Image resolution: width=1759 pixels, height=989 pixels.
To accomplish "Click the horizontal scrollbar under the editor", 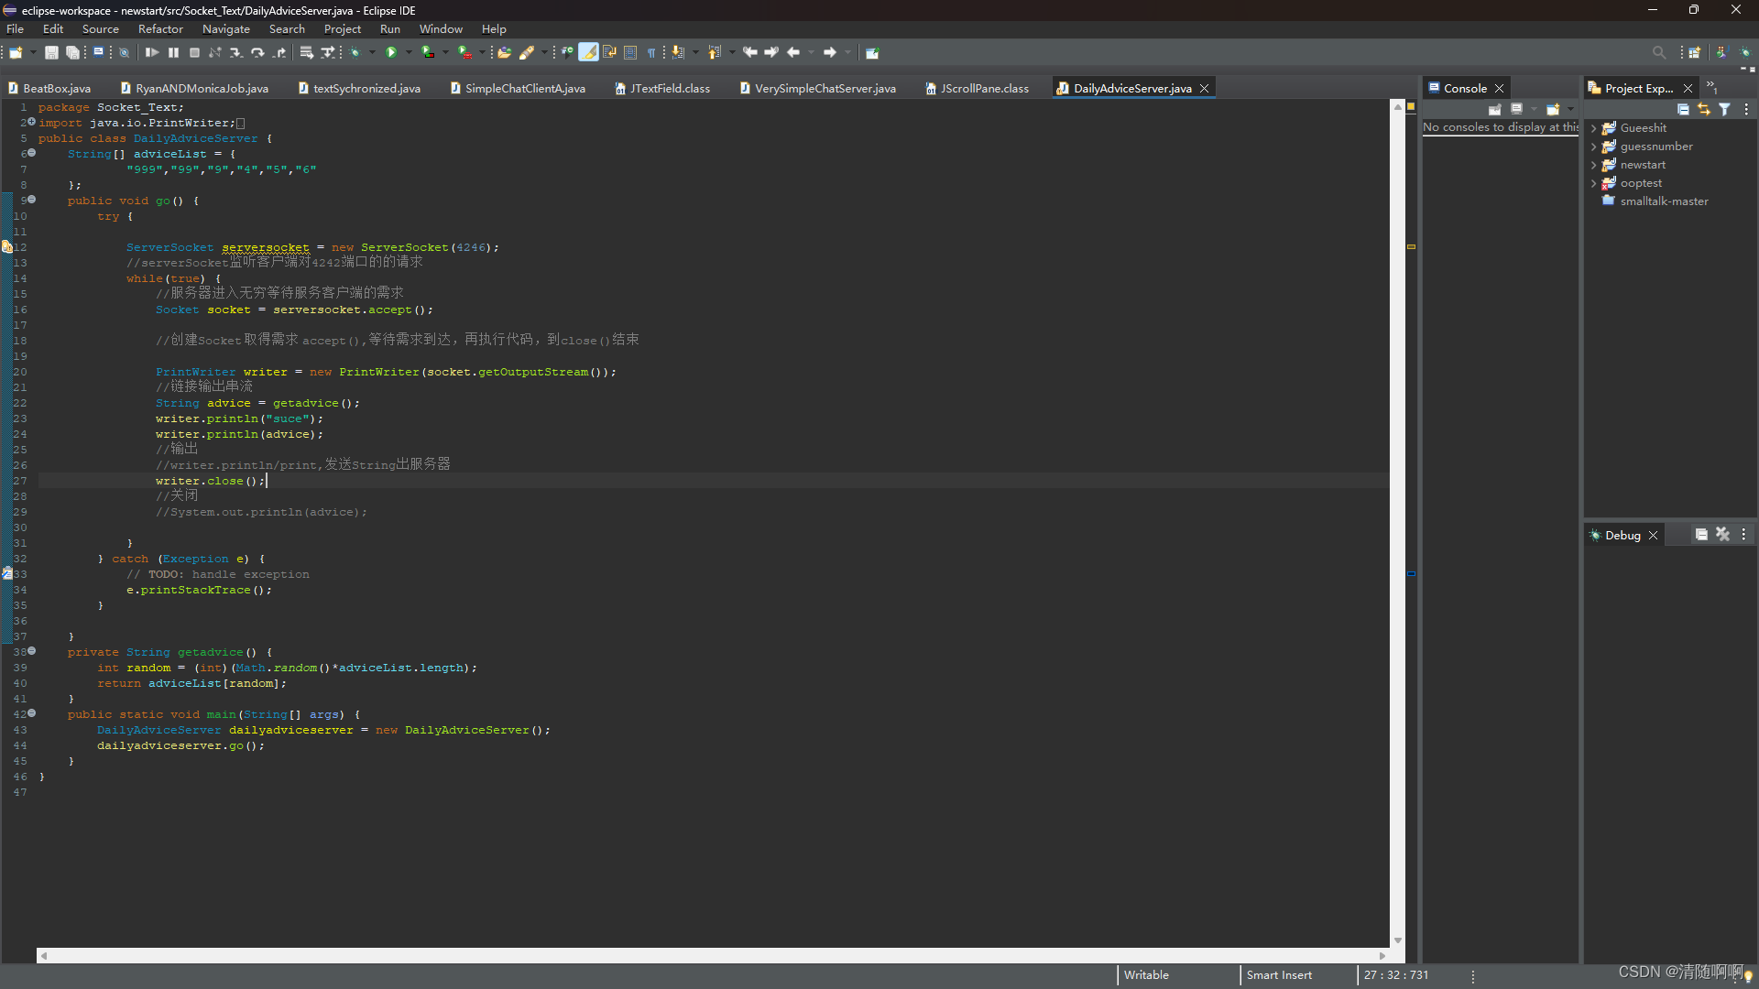I will pos(713,955).
